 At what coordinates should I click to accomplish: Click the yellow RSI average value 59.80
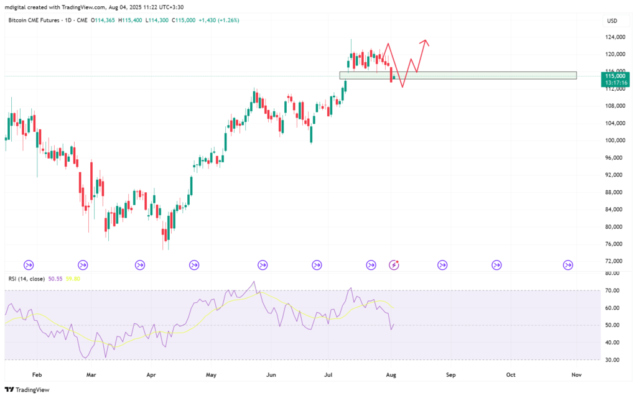[73, 279]
